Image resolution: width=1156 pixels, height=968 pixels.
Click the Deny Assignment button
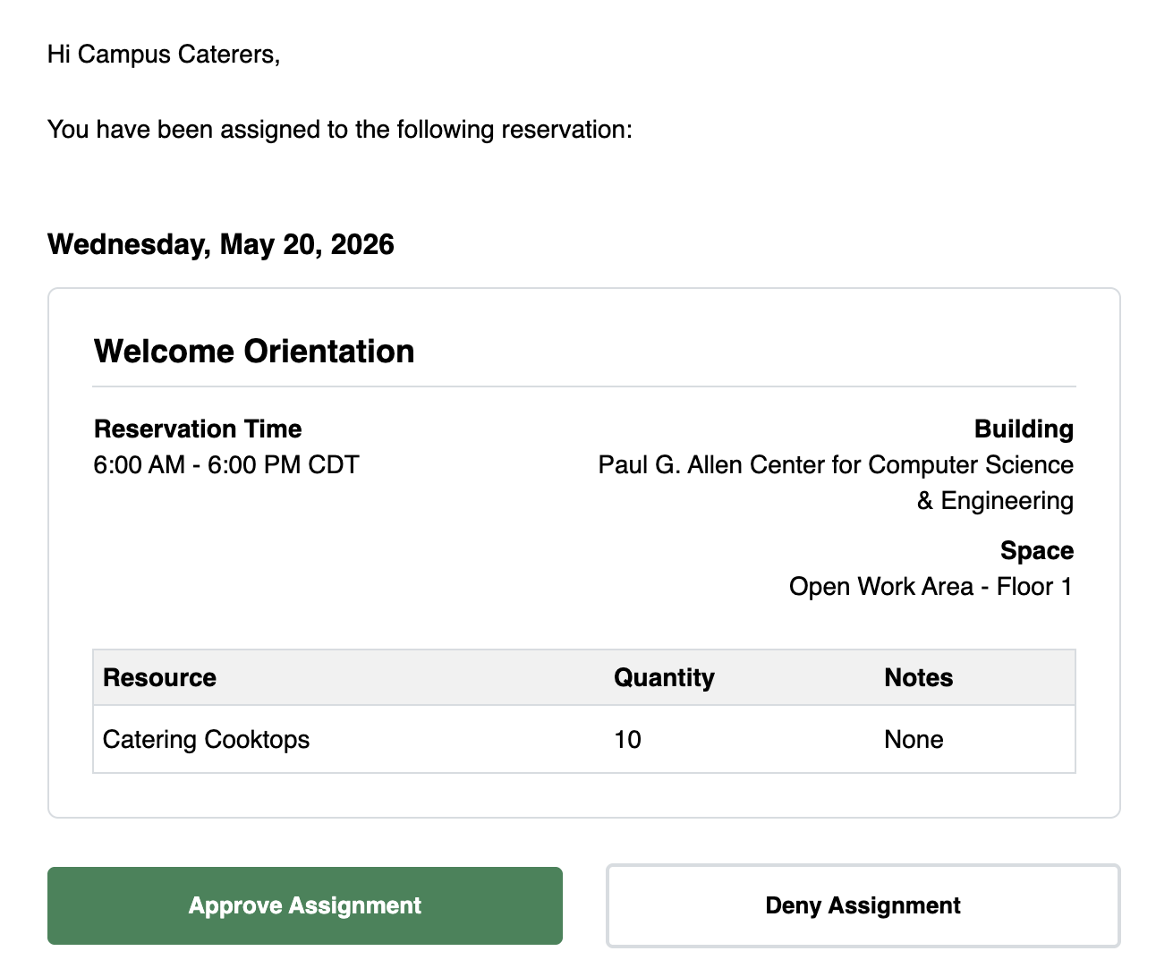click(x=863, y=905)
